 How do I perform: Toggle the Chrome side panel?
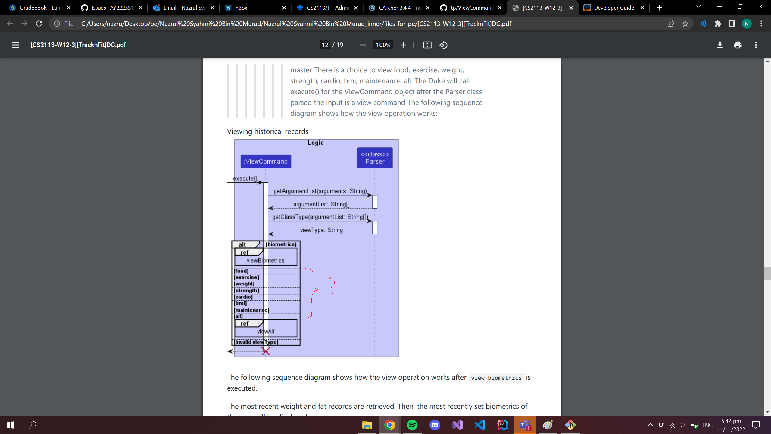coord(732,24)
